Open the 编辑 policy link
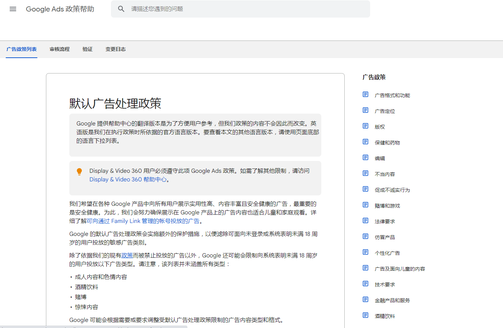 [x=380, y=158]
